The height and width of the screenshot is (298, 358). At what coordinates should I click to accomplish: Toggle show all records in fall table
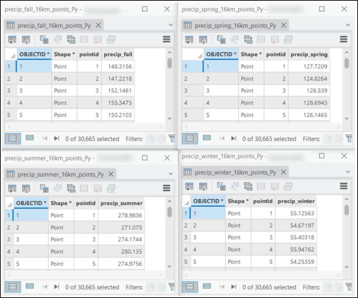click(13, 138)
